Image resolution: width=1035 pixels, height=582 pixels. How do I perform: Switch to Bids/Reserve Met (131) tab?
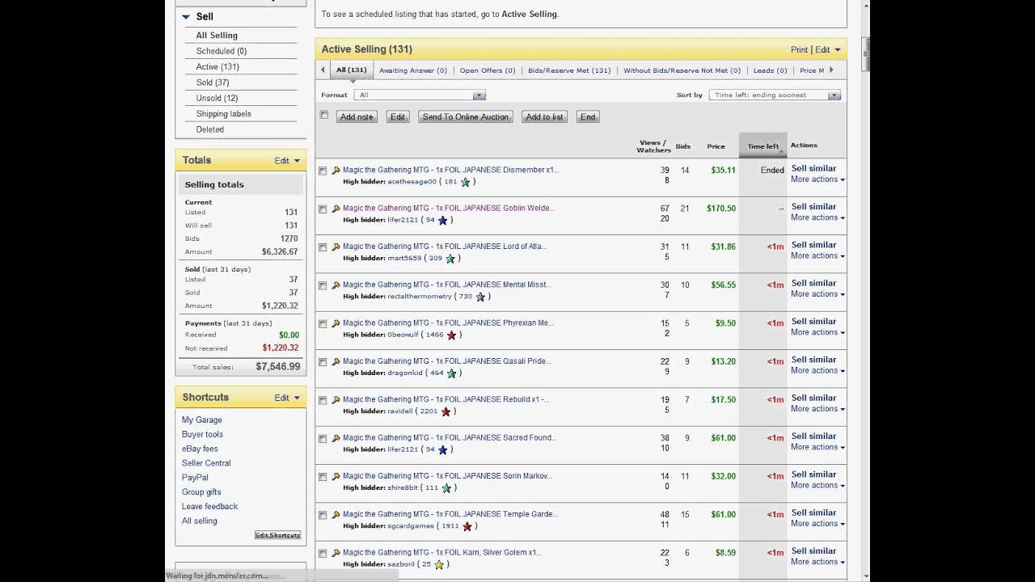click(569, 70)
